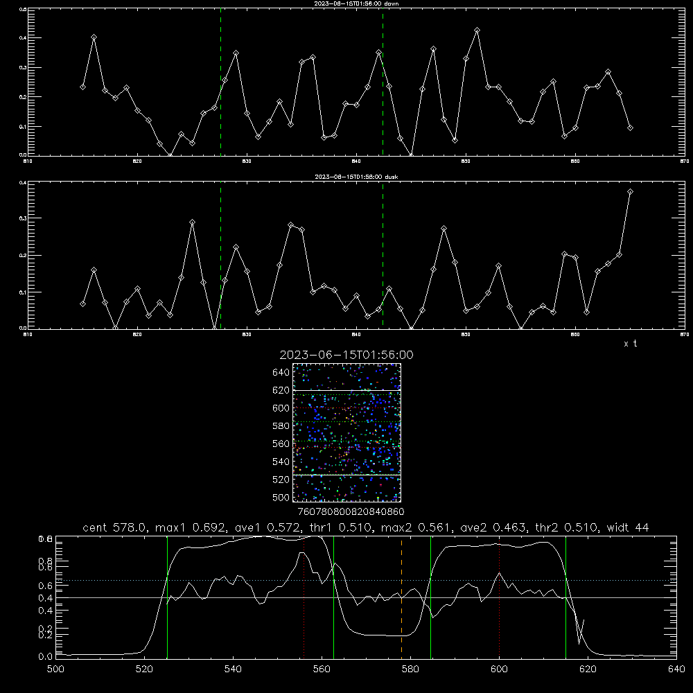Select the 'ave1 0.572' value in the stats line
This screenshot has width=693, height=693.
(x=267, y=527)
